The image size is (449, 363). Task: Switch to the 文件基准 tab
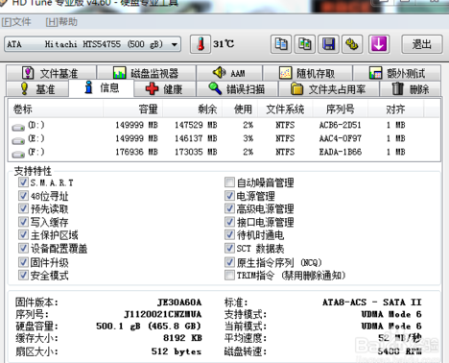(51, 73)
